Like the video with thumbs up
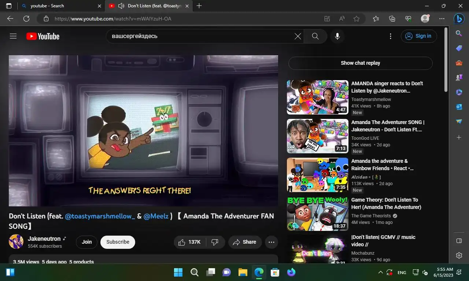 click(x=190, y=242)
